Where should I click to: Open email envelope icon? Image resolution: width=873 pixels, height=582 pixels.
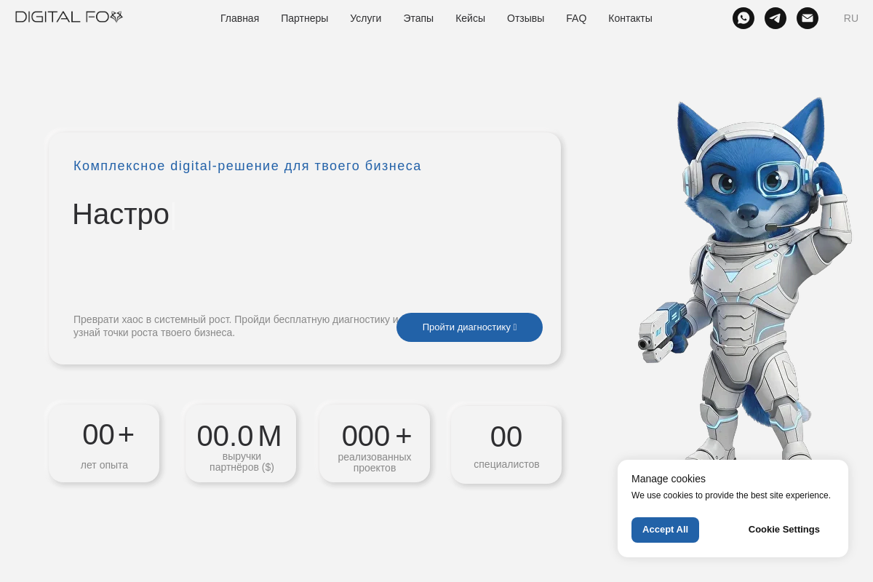pos(808,18)
